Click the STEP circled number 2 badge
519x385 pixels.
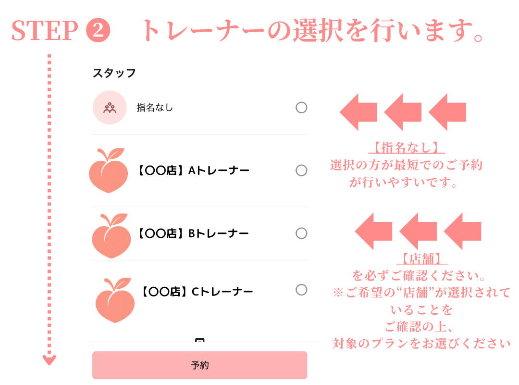98,32
